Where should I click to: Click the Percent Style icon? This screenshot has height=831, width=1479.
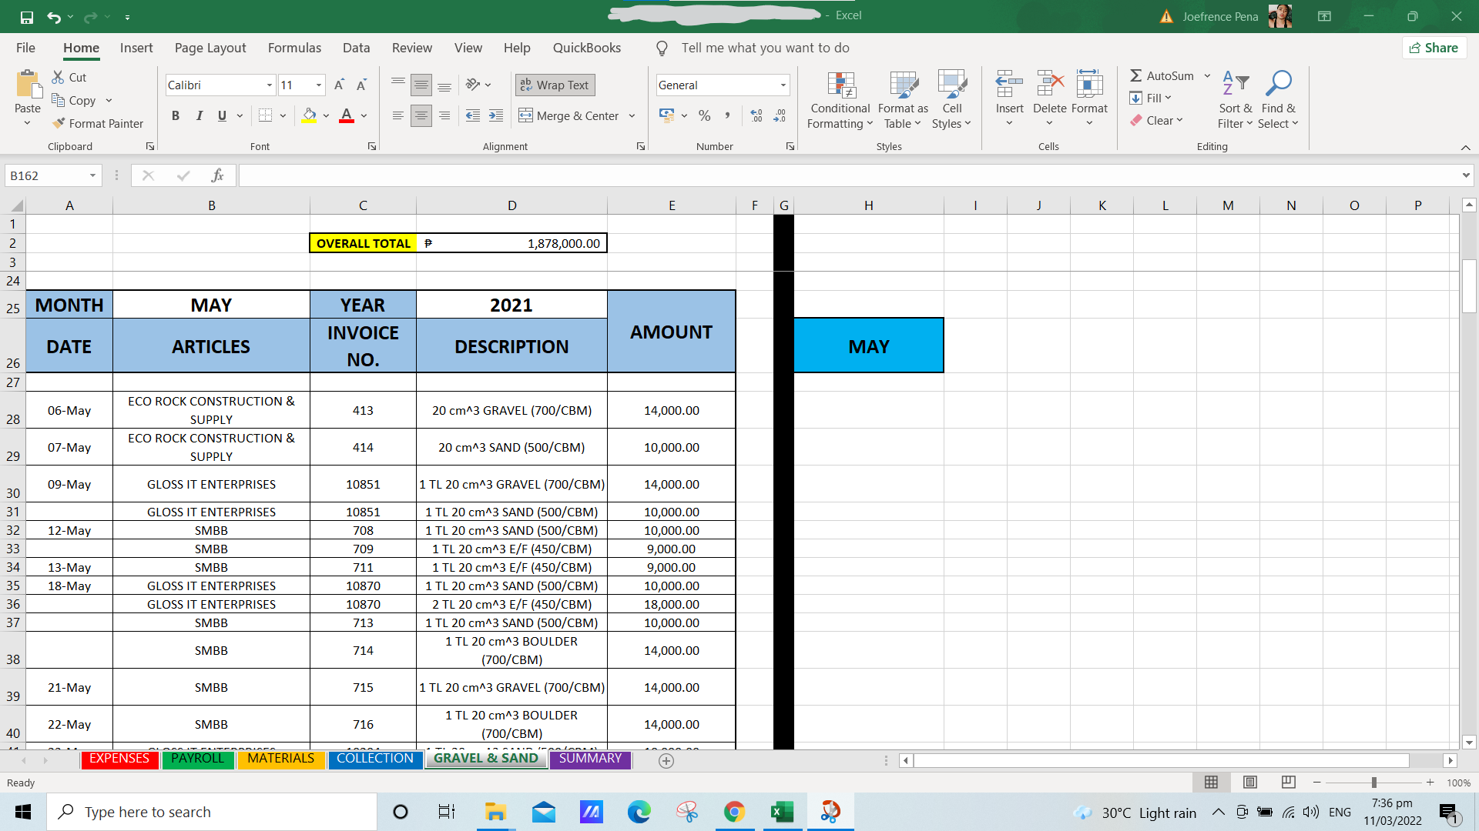[704, 116]
